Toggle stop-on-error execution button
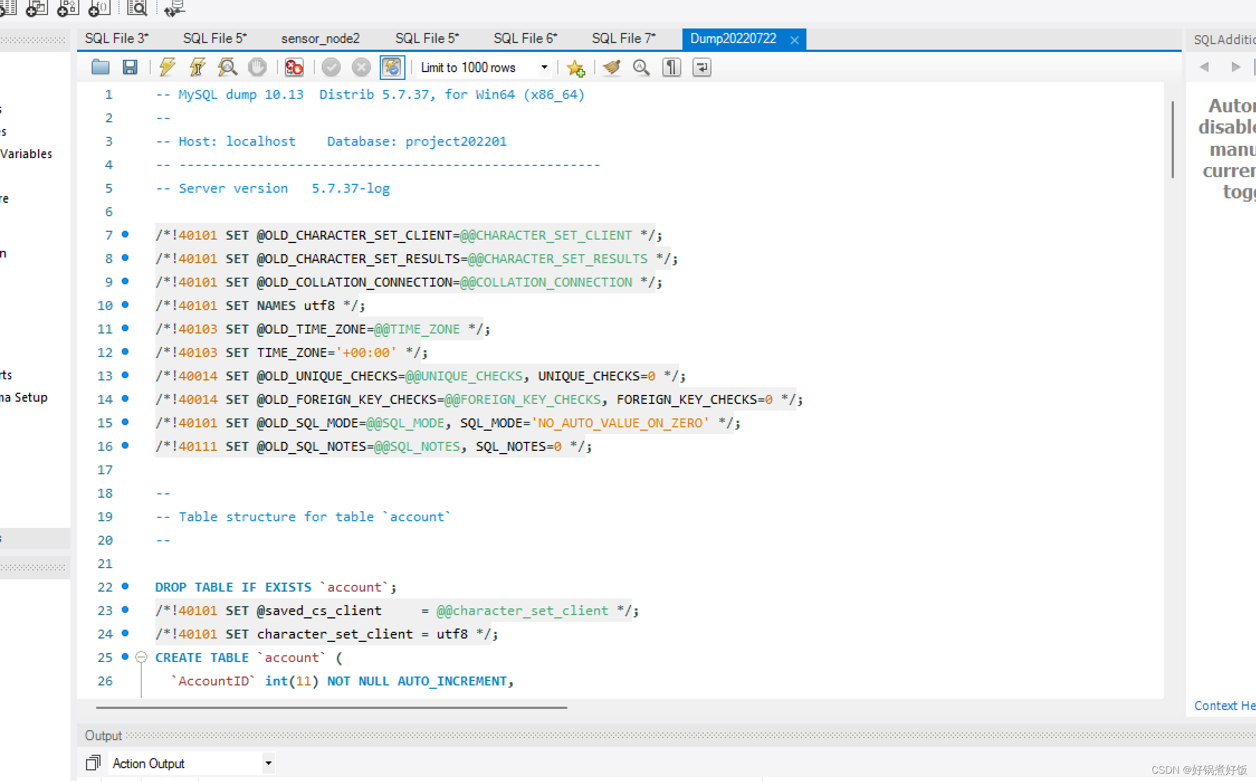Screen dimensions: 1256x781 tap(294, 68)
